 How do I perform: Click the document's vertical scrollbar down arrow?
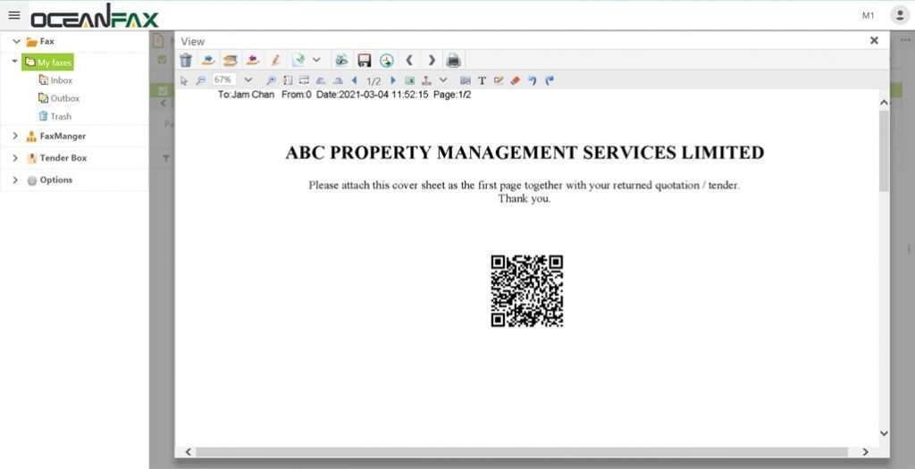884,433
